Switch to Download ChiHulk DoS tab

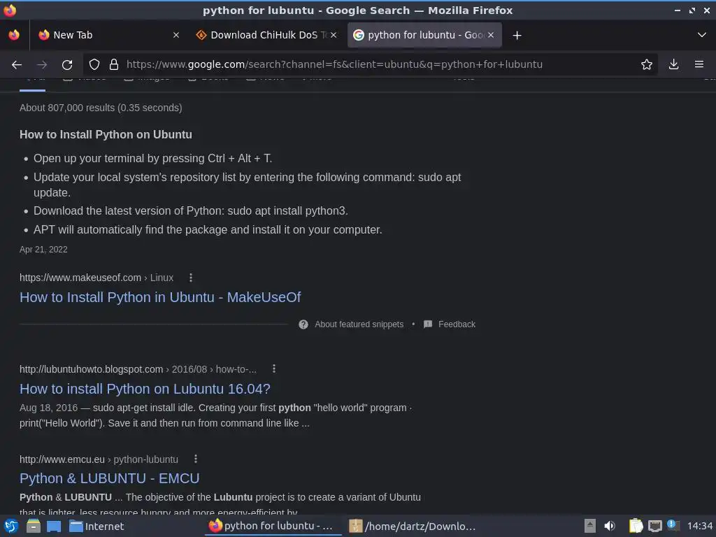267,35
